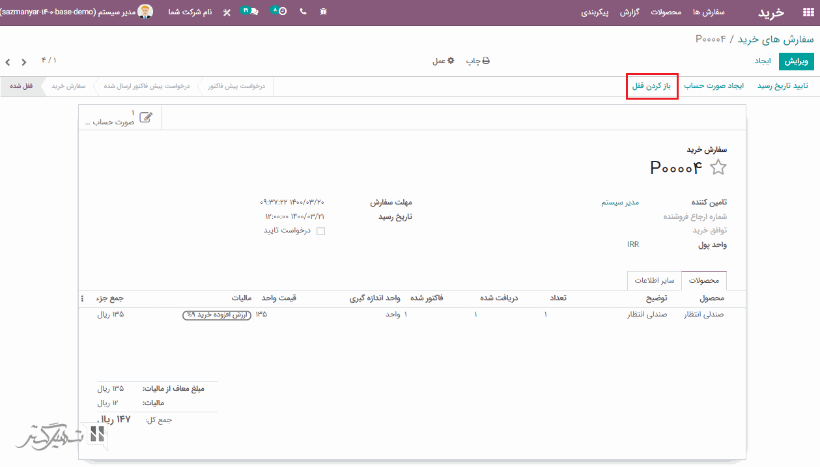Click the debug bug icon
This screenshot has height=467, width=820.
324,12
